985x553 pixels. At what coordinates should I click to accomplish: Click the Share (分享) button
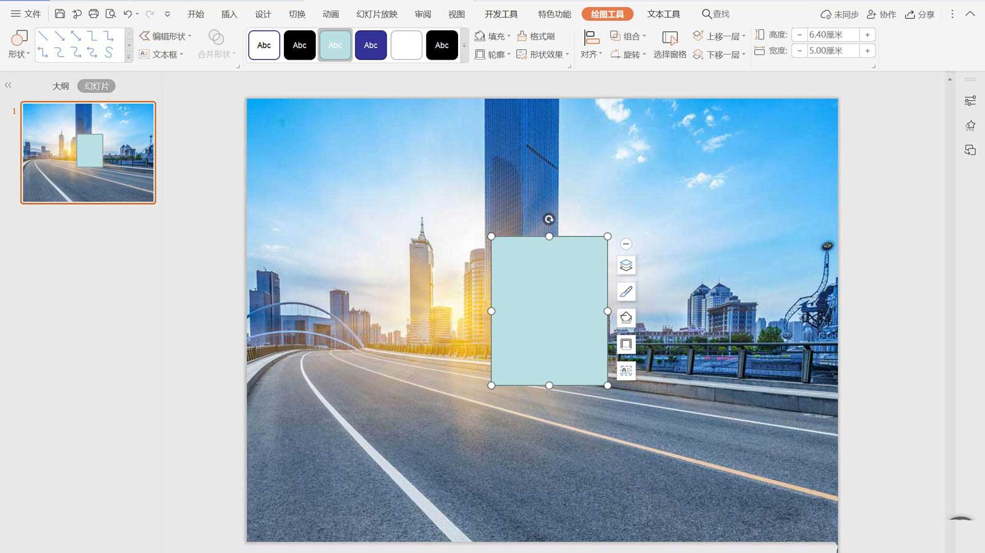pyautogui.click(x=920, y=14)
